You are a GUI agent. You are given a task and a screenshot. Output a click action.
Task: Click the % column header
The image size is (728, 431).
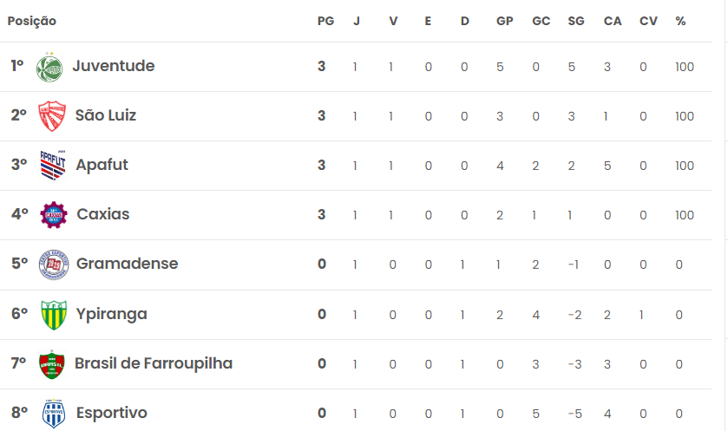coord(680,22)
